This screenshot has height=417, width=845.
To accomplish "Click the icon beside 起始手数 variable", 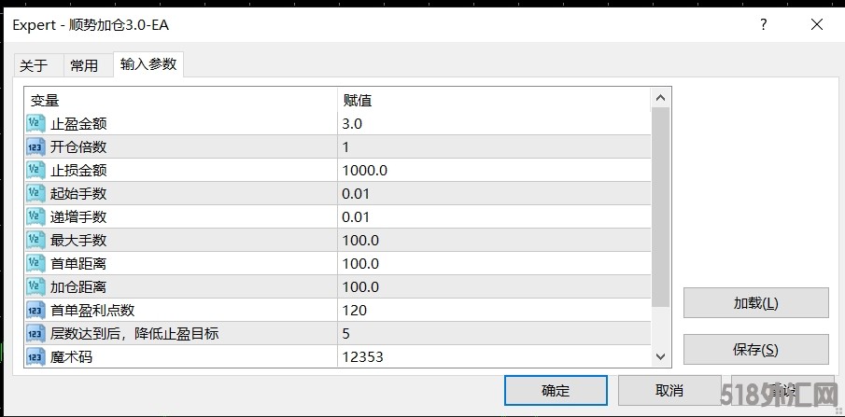I will [x=35, y=193].
